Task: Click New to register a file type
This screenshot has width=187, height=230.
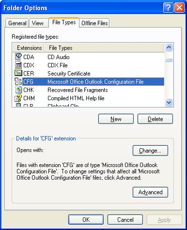Action: point(116,119)
